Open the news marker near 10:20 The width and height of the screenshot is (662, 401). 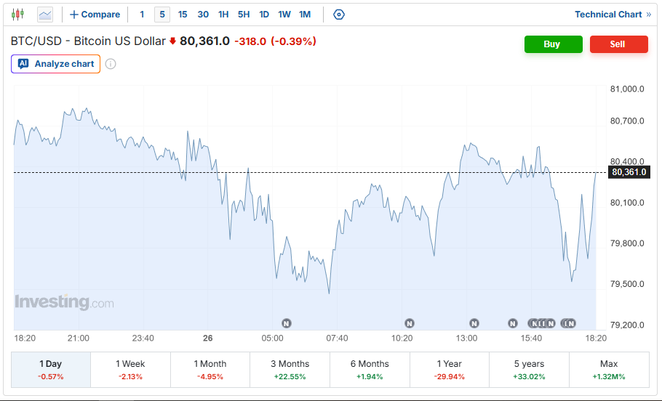pos(409,323)
